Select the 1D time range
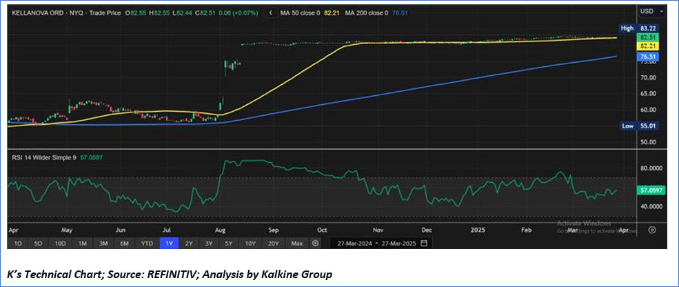The height and width of the screenshot is (287, 679). (18, 244)
